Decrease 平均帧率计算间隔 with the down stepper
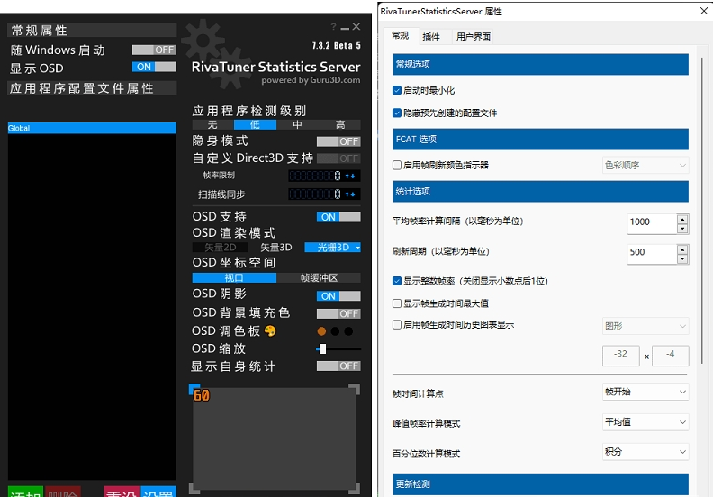The width and height of the screenshot is (713, 497). 682,229
